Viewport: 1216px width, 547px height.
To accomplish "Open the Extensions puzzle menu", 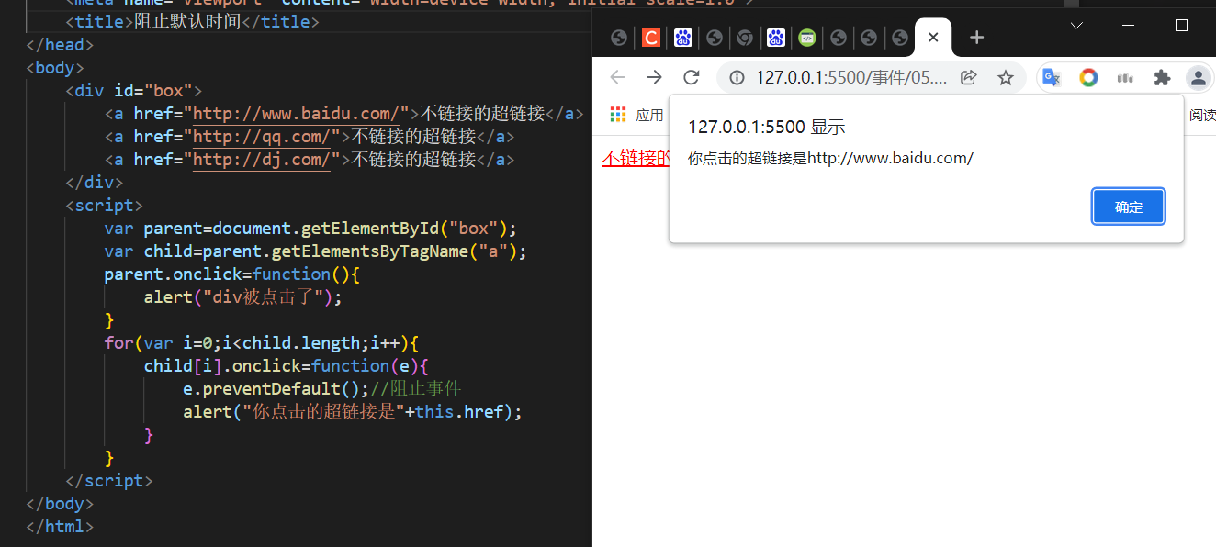I will pos(1162,78).
